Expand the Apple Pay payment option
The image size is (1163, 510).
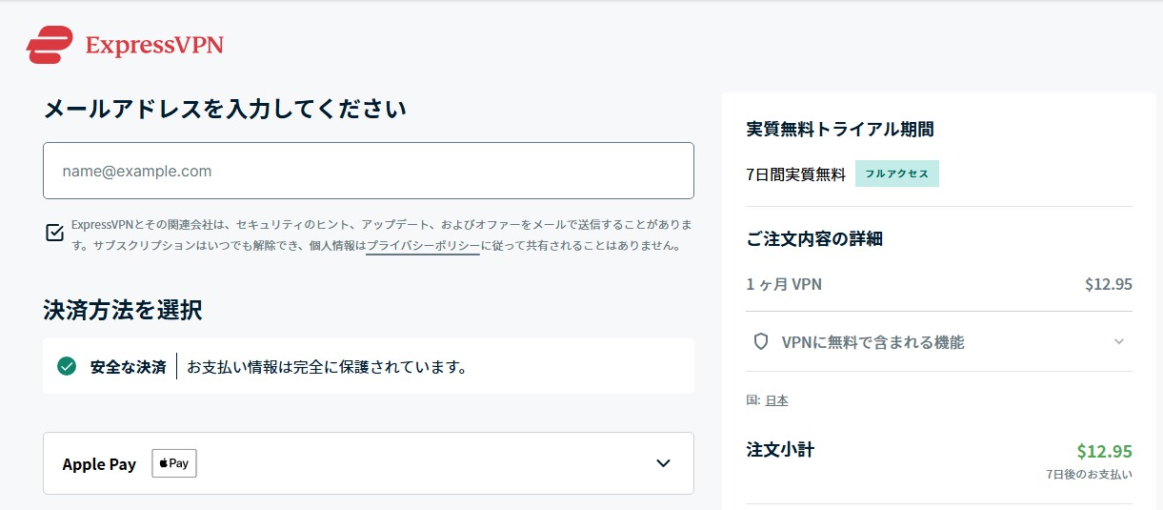(369, 463)
